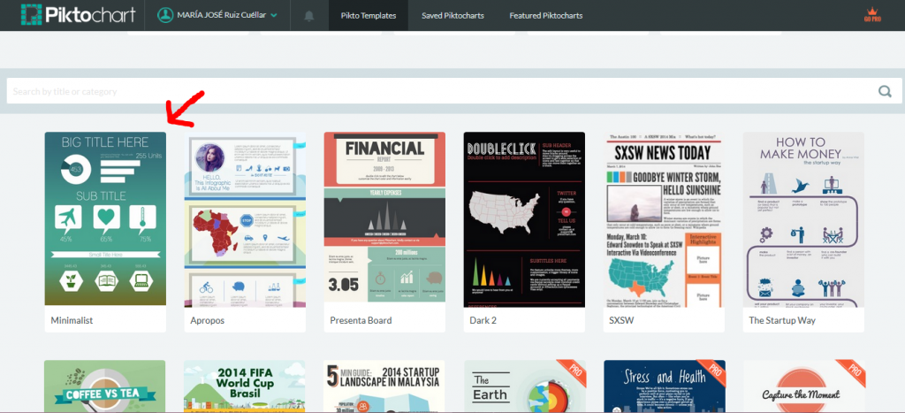
Task: Click the Piktochart logo
Action: (x=78, y=15)
